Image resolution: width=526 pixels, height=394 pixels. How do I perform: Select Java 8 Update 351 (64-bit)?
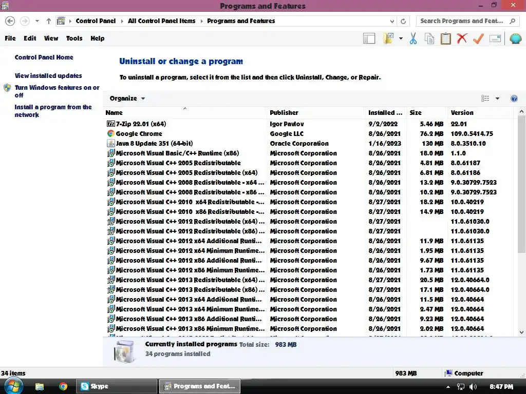(x=309, y=144)
